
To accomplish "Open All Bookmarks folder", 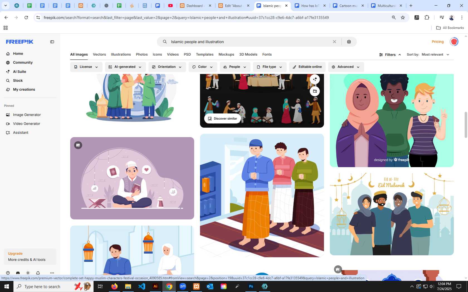I will coord(450,28).
